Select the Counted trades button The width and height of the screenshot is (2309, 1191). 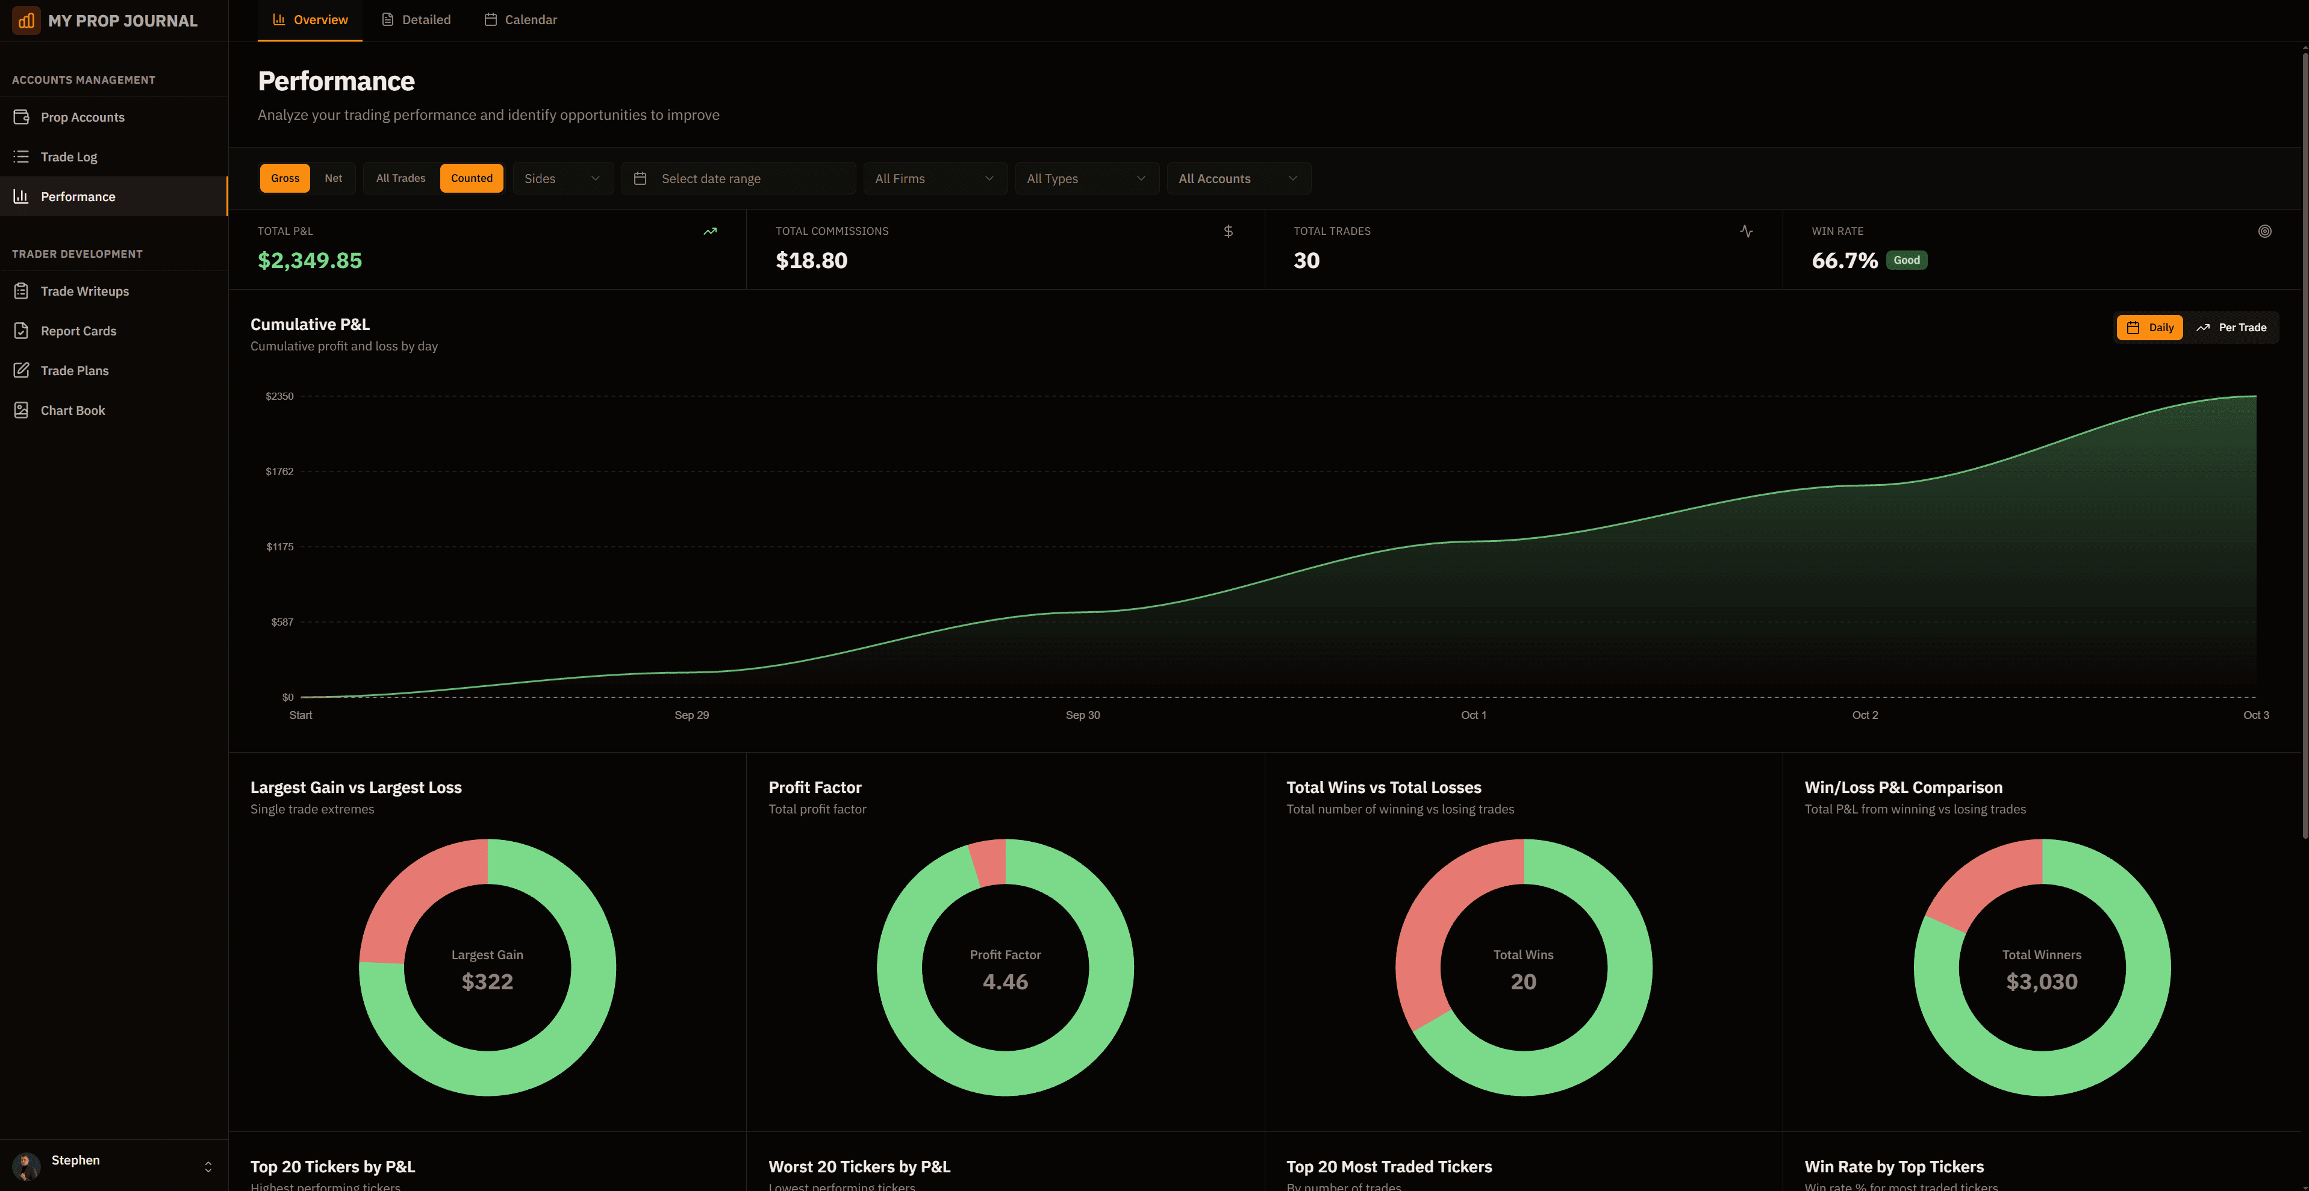click(x=472, y=178)
